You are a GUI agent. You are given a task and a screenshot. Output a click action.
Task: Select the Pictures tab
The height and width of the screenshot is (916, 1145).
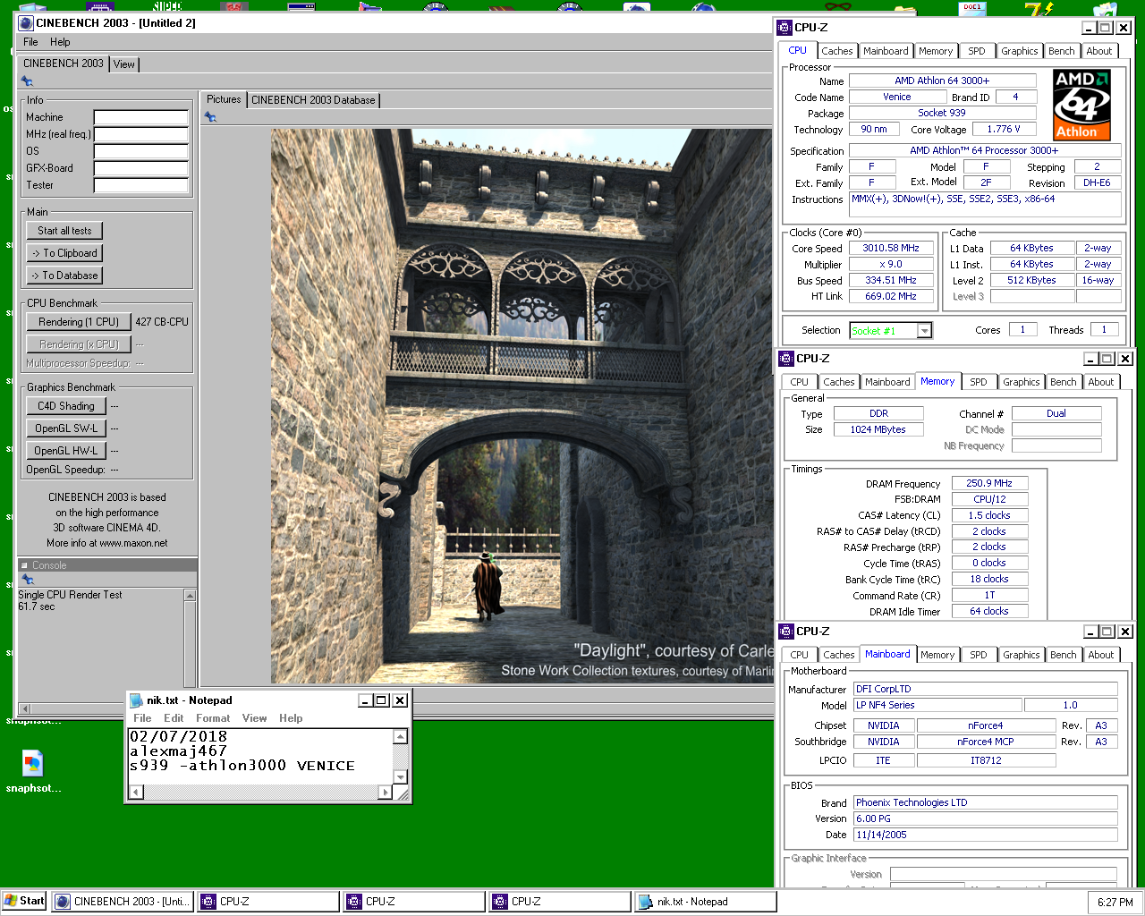(x=224, y=99)
